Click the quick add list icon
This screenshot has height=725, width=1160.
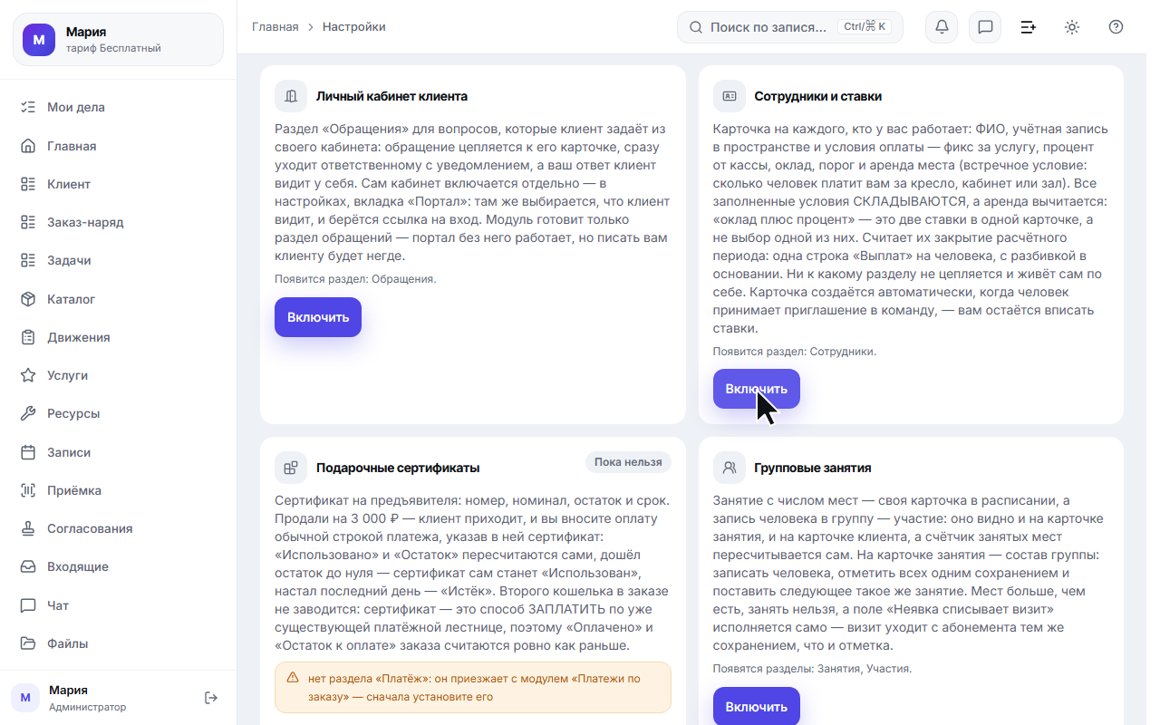1029,27
